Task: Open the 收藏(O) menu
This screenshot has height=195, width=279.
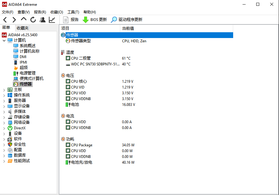Action: [56, 12]
